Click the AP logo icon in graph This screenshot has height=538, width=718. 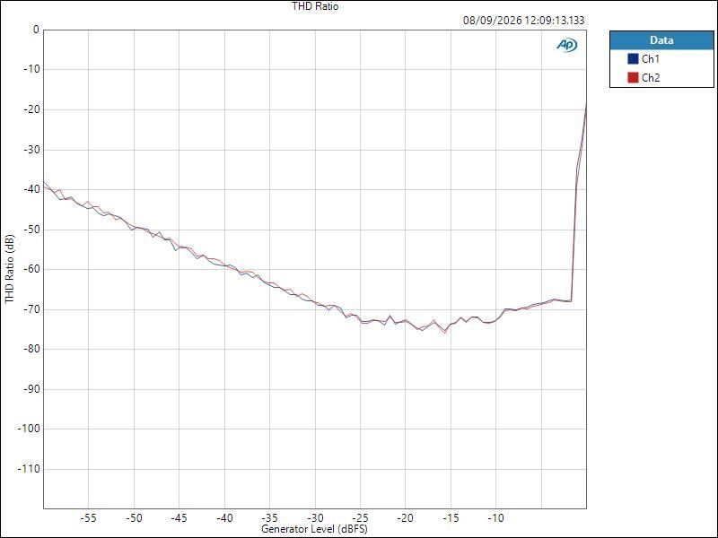tap(567, 44)
